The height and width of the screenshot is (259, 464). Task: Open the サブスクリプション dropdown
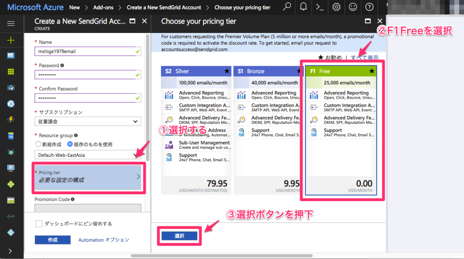pyautogui.click(x=87, y=121)
